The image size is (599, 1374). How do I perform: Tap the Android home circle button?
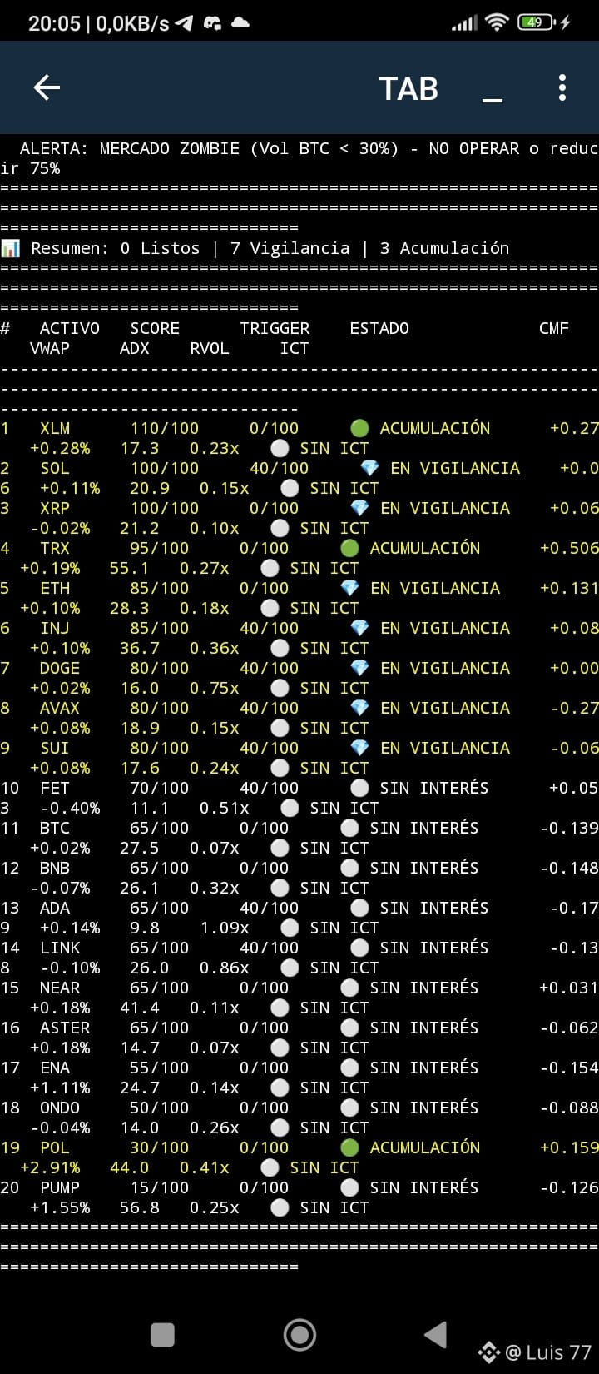point(299,1335)
